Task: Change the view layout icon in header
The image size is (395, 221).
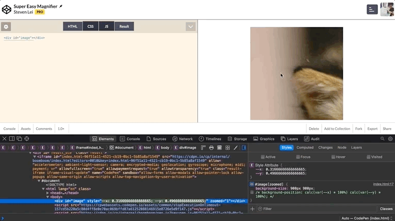Action: [x=372, y=9]
